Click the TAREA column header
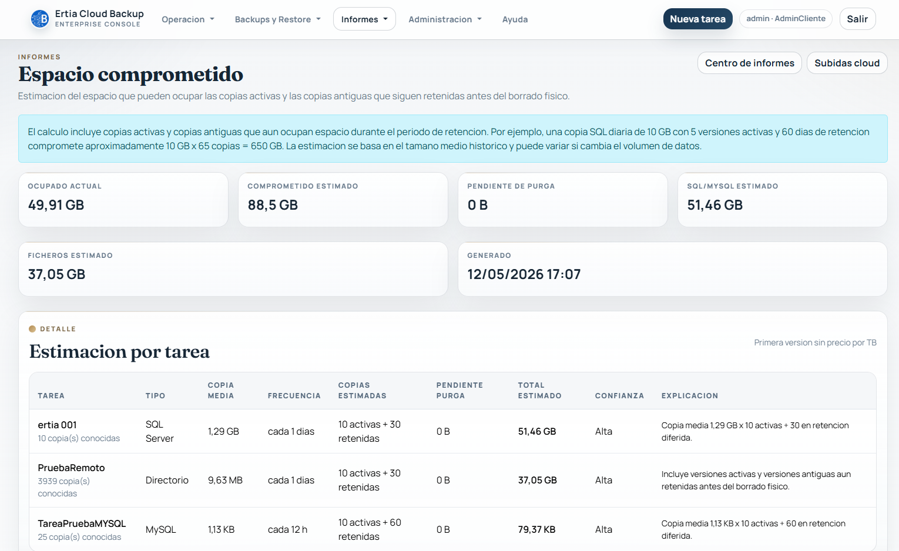This screenshot has height=551, width=899. coord(51,396)
